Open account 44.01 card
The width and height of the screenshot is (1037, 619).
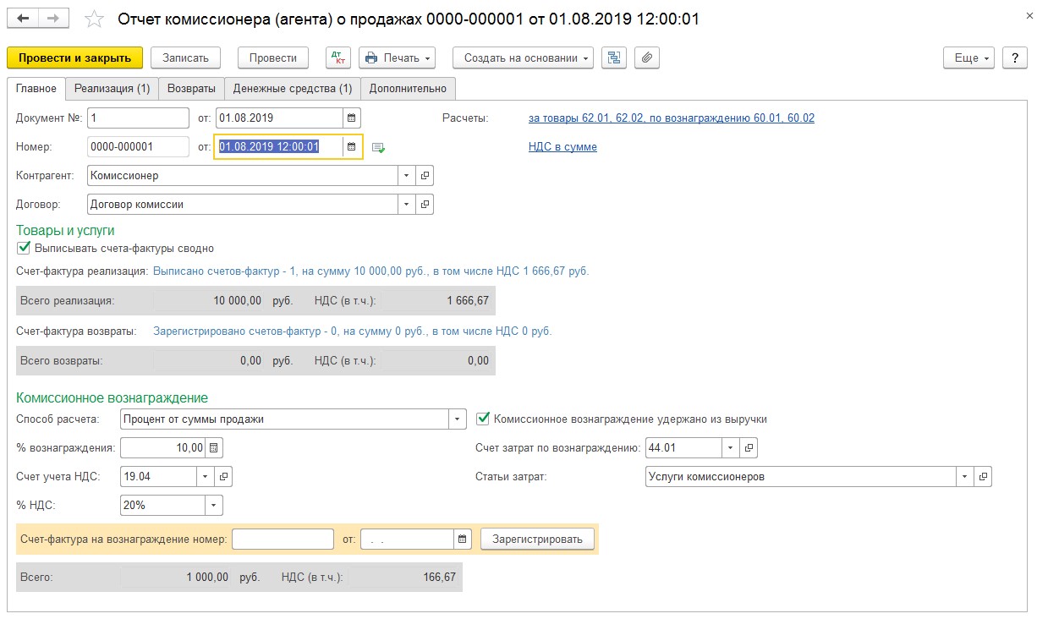pyautogui.click(x=748, y=447)
